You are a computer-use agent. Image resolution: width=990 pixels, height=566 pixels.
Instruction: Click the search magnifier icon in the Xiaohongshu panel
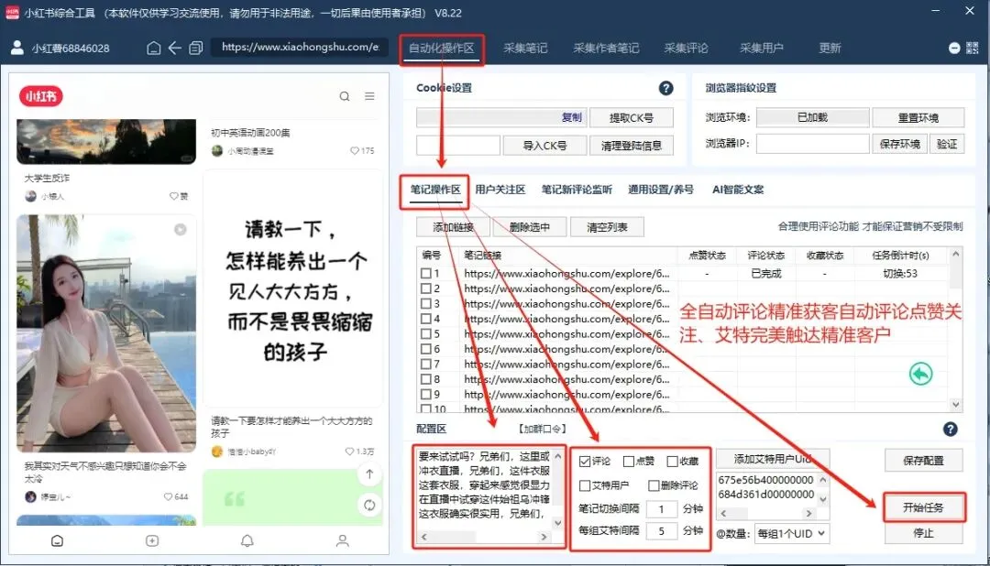tap(345, 95)
